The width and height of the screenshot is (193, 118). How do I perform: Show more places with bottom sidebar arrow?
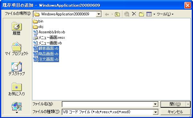(x=17, y=113)
